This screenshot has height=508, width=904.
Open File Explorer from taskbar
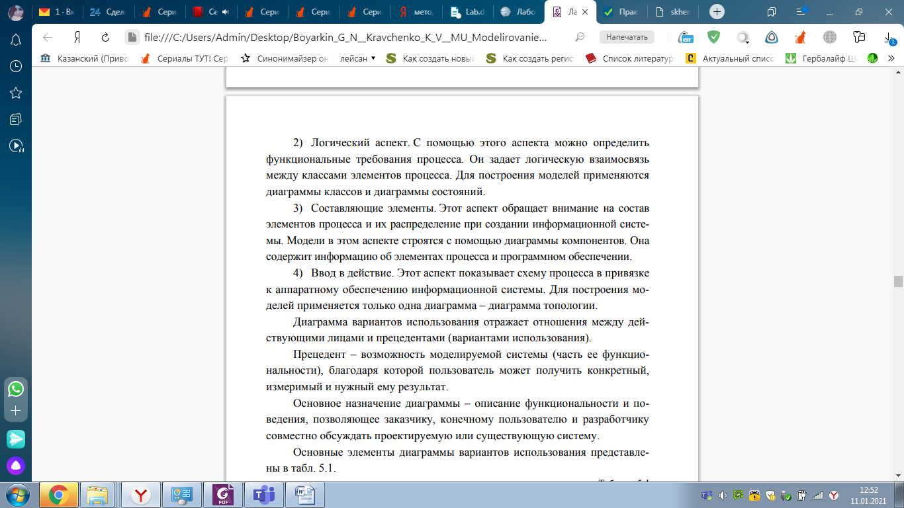99,494
